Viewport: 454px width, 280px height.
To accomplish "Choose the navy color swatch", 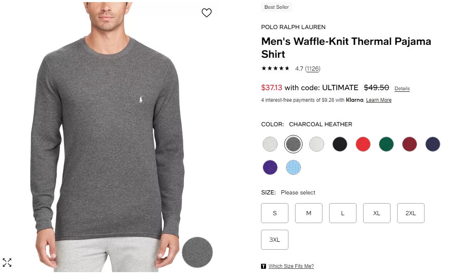I will click(432, 144).
